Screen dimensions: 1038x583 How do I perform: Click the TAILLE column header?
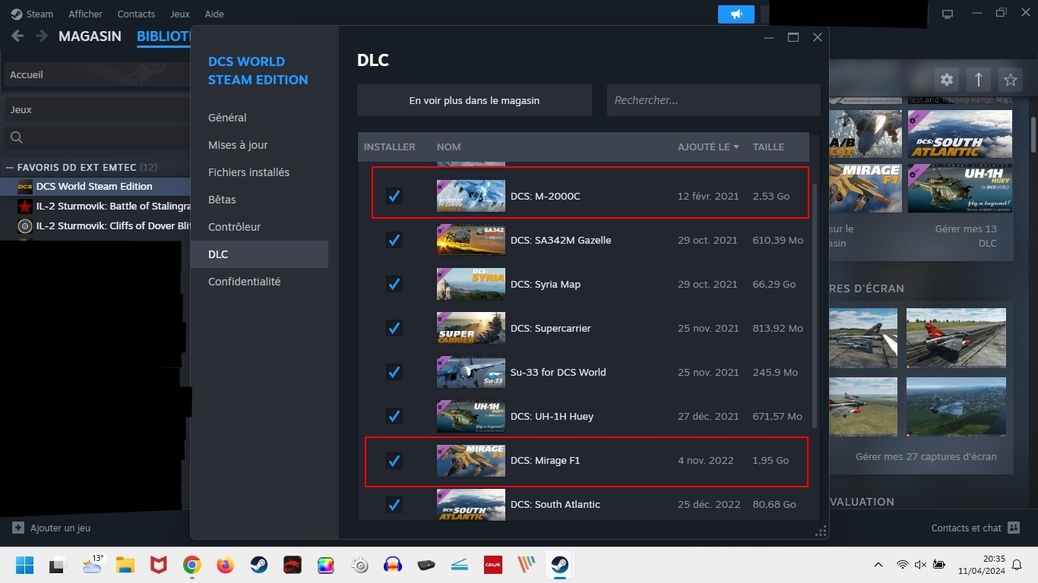(x=768, y=147)
